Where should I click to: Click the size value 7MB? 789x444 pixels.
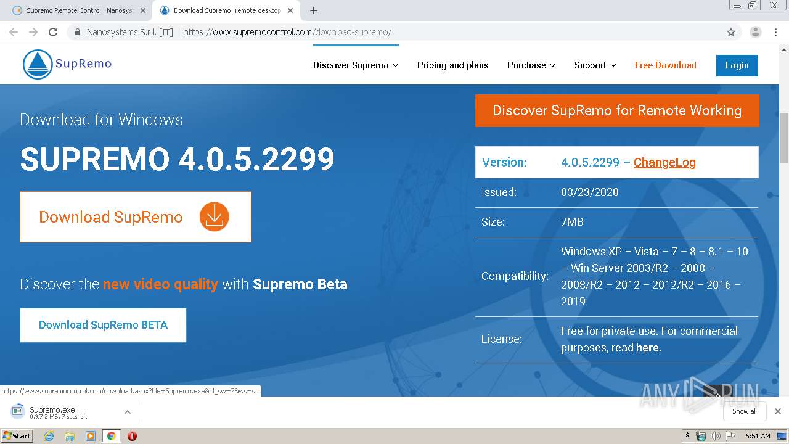click(572, 222)
